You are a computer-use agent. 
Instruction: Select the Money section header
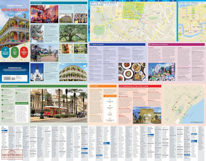pos(103,86)
